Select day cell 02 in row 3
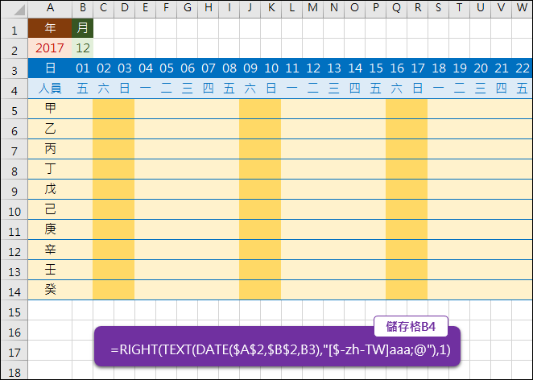Screen dimensions: 533x380 click(104, 68)
